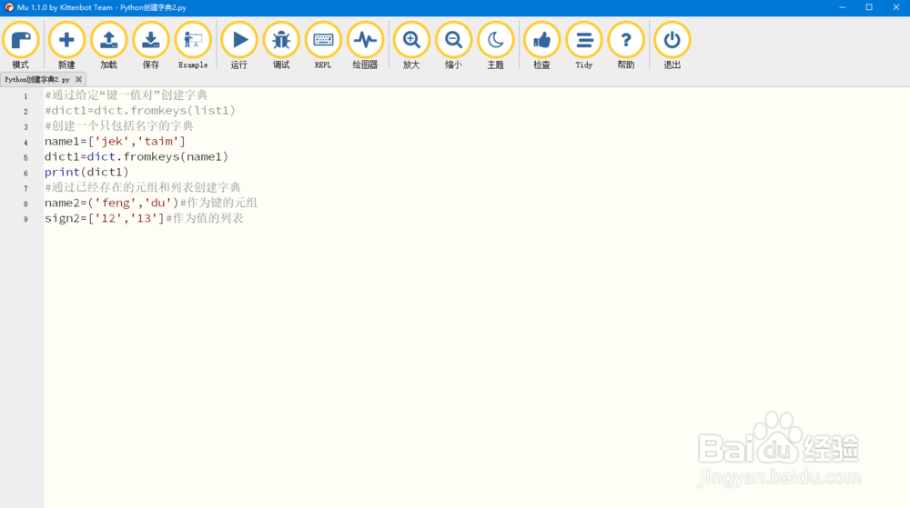Tidy the code formatting
910x508 pixels.
pyautogui.click(x=584, y=45)
